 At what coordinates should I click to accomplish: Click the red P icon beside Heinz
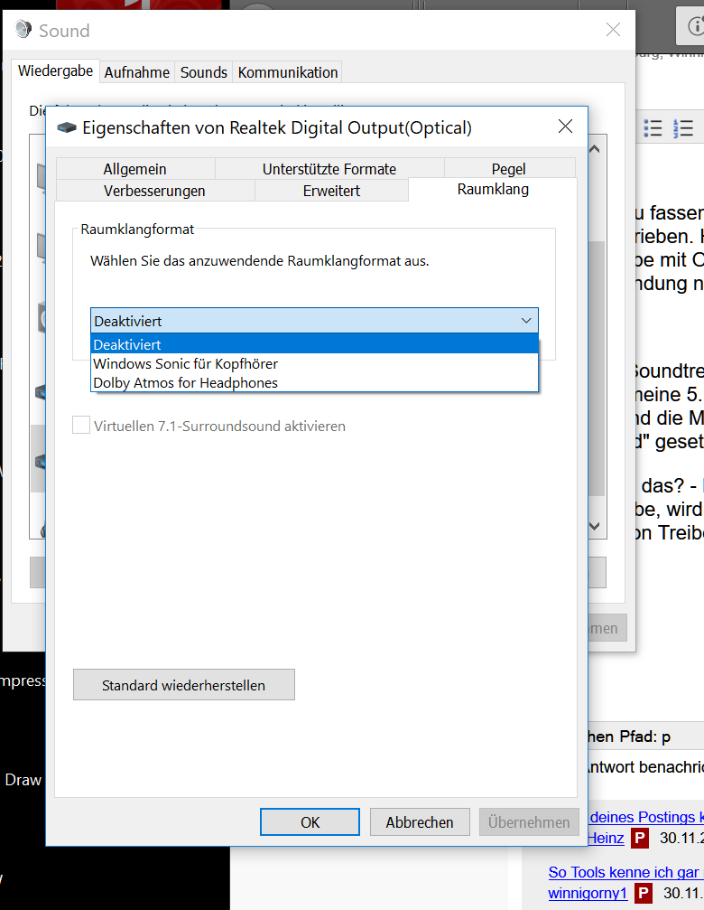(x=640, y=838)
